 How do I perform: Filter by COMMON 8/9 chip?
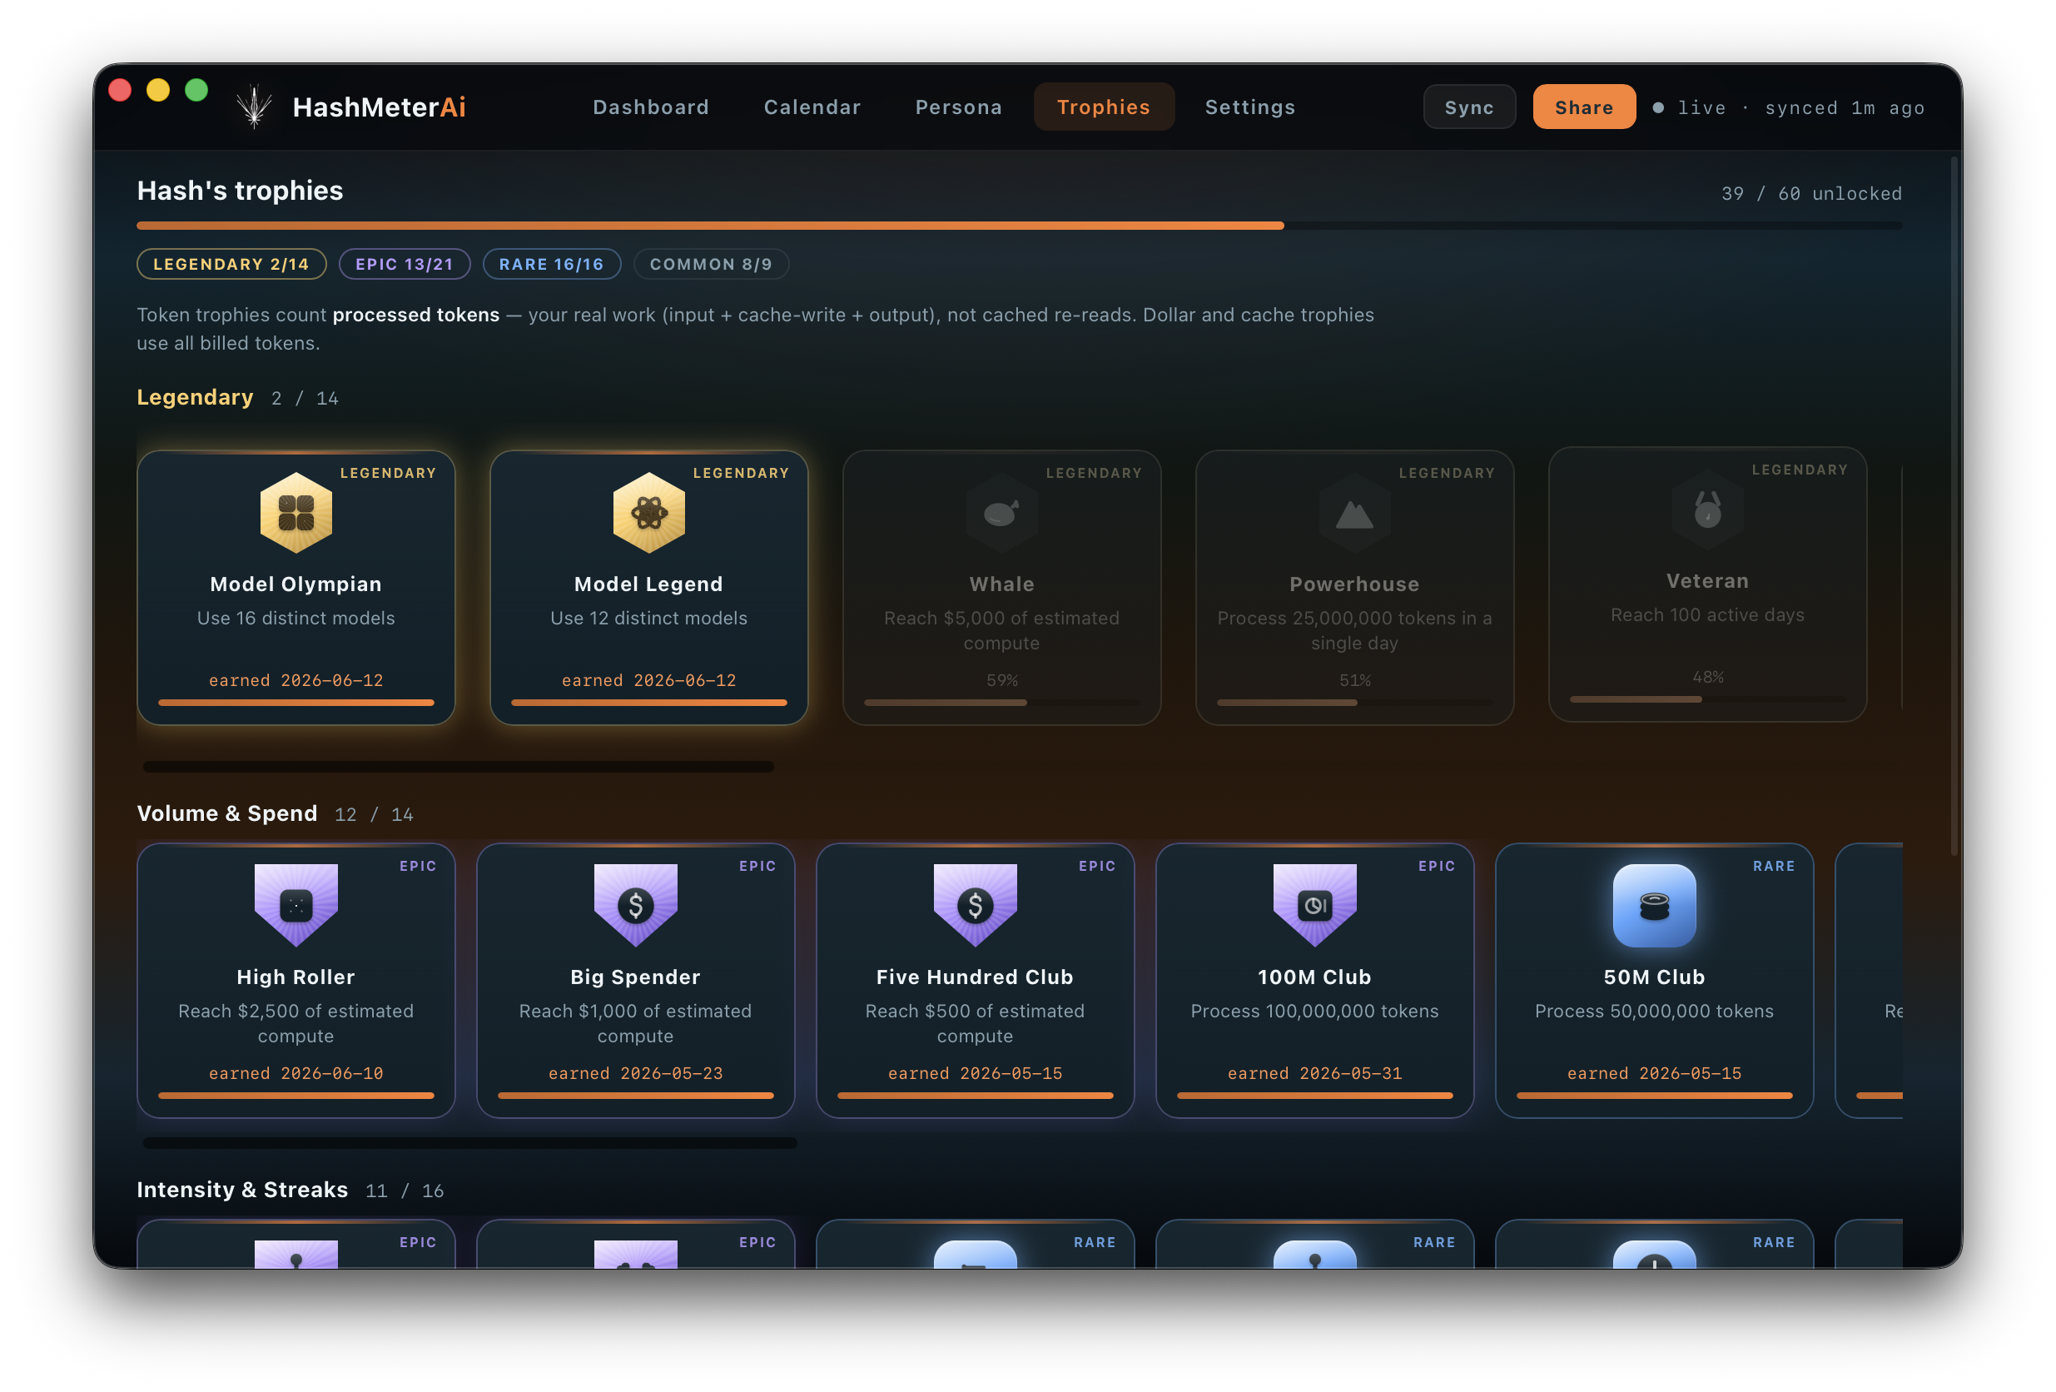pyautogui.click(x=710, y=264)
